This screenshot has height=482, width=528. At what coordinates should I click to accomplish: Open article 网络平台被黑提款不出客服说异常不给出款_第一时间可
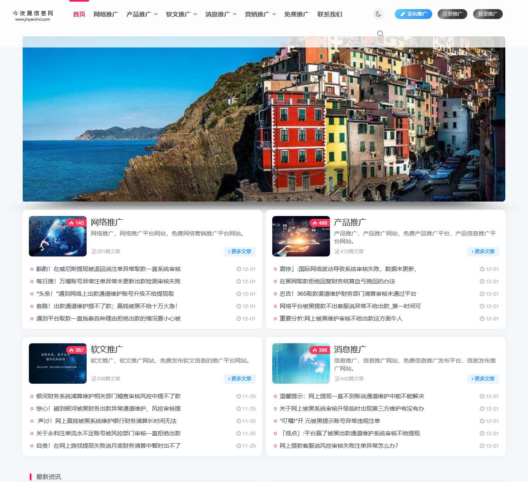pyautogui.click(x=351, y=306)
